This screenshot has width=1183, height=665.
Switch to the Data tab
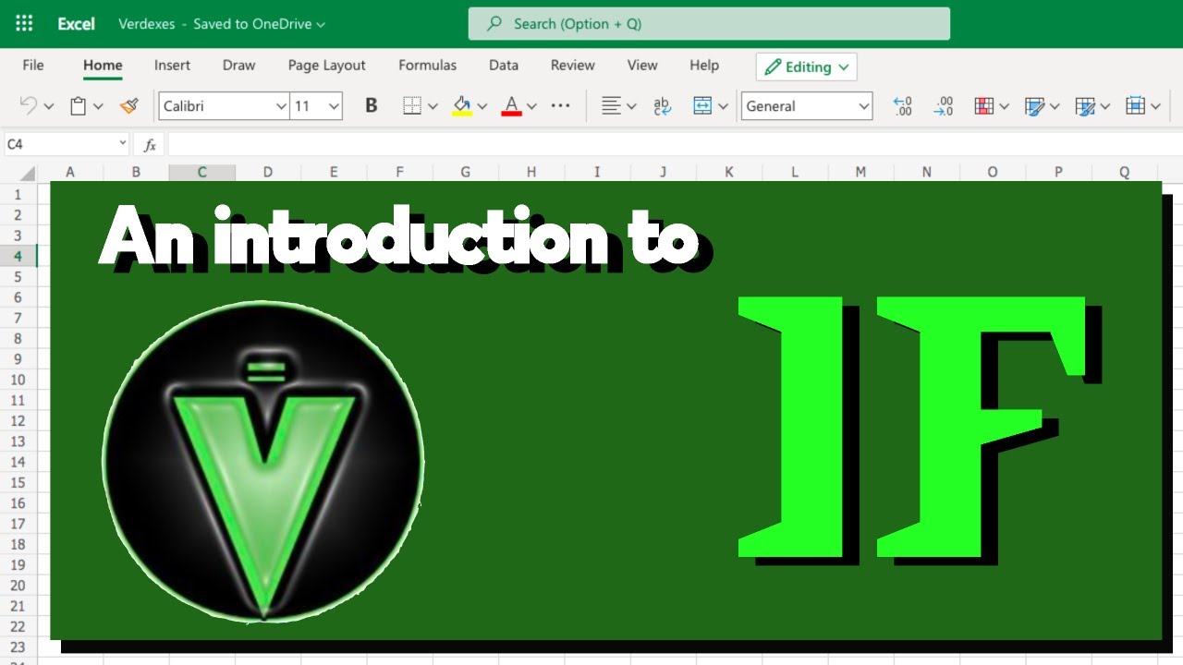(x=504, y=66)
